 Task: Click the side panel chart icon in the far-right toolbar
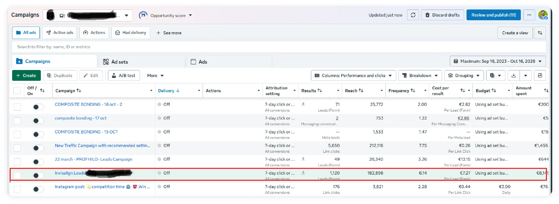[x=540, y=76]
